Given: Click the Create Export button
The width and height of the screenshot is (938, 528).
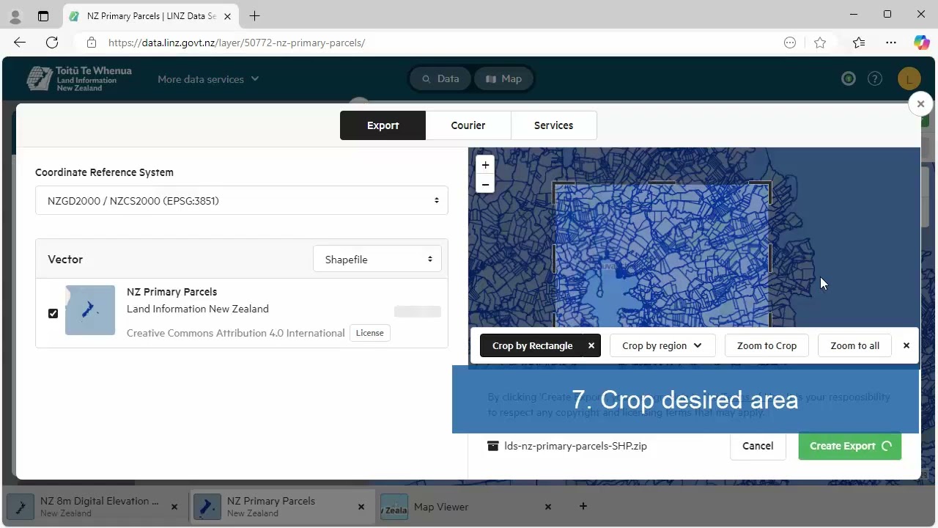Looking at the screenshot, I should [850, 446].
